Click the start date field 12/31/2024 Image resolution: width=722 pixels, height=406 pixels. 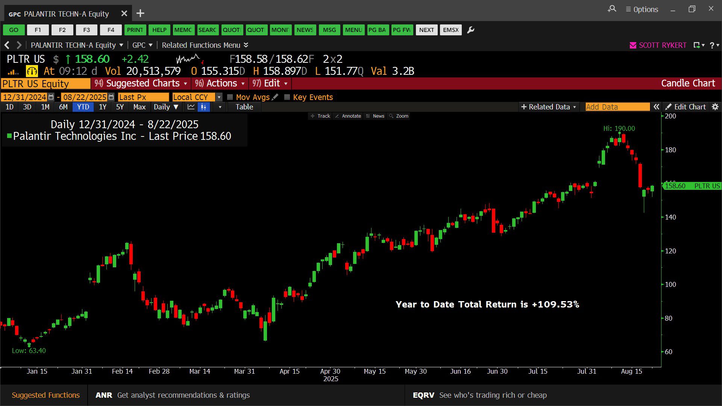click(x=24, y=97)
